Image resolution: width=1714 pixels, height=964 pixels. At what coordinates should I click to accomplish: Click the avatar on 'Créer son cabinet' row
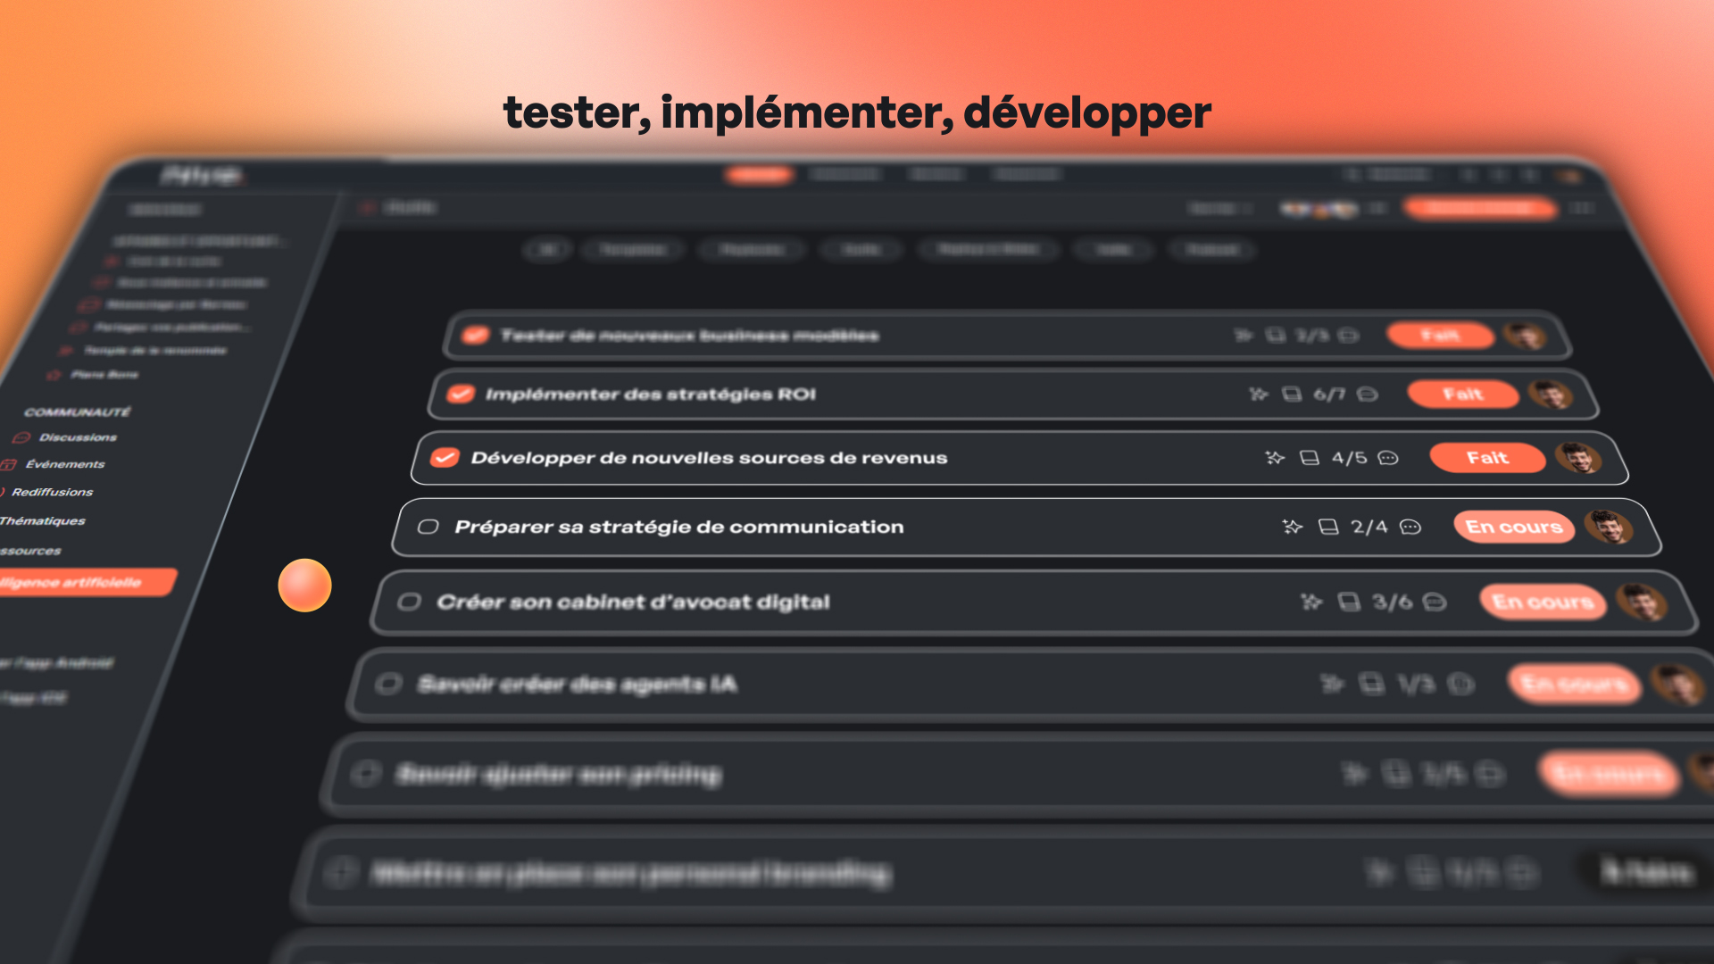[1642, 602]
